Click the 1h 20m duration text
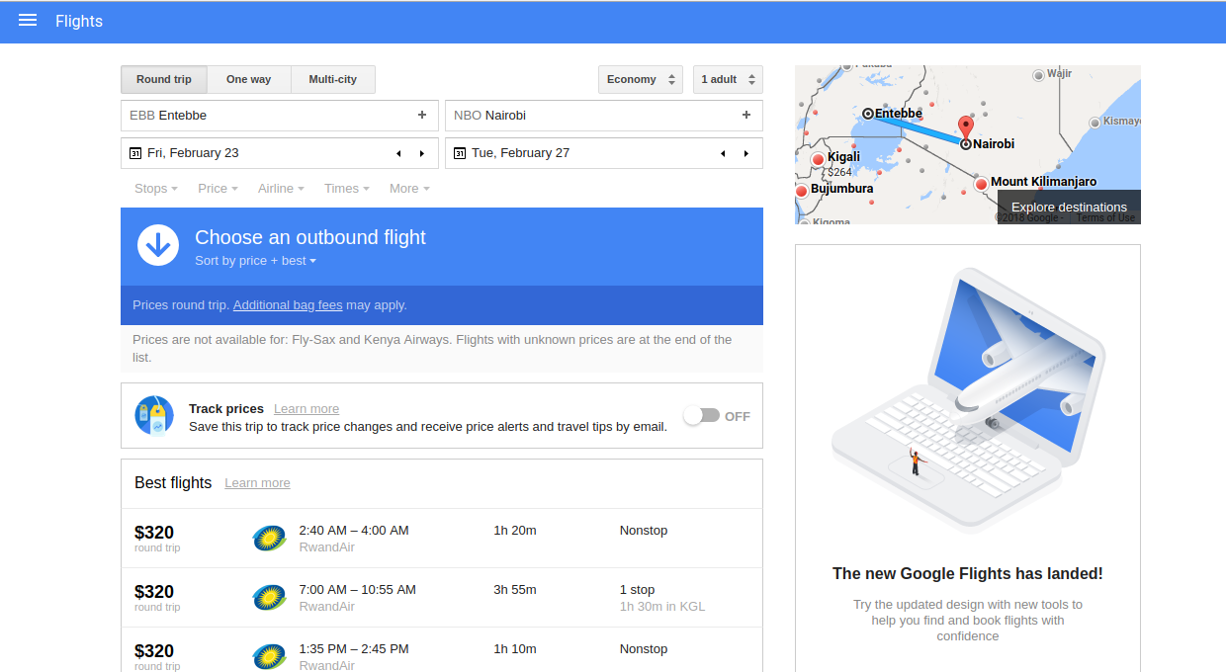The height and width of the screenshot is (672, 1226). tap(515, 531)
